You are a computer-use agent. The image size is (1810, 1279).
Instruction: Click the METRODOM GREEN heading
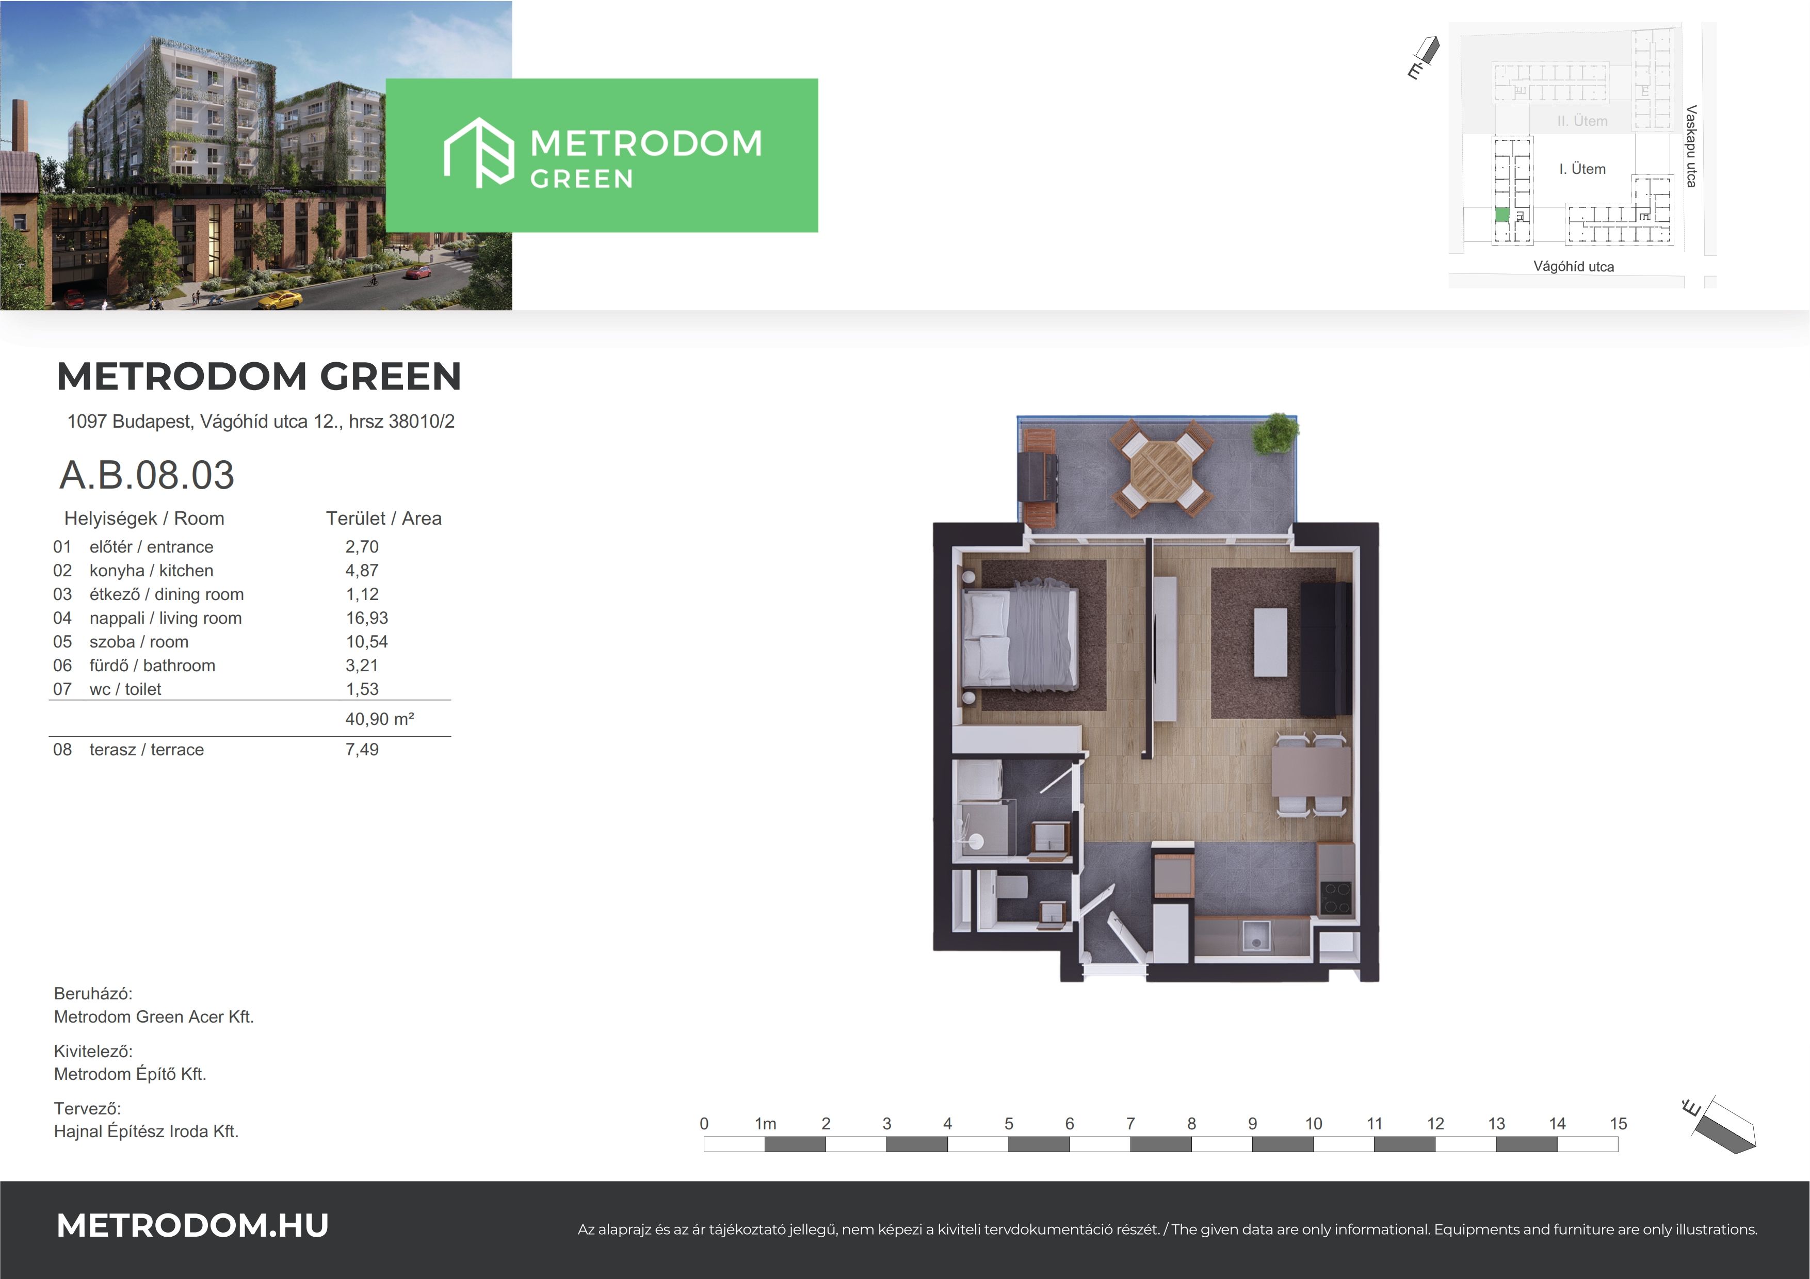[x=260, y=377]
